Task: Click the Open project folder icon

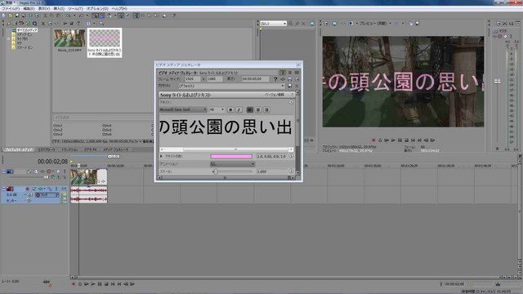Action: point(11,16)
